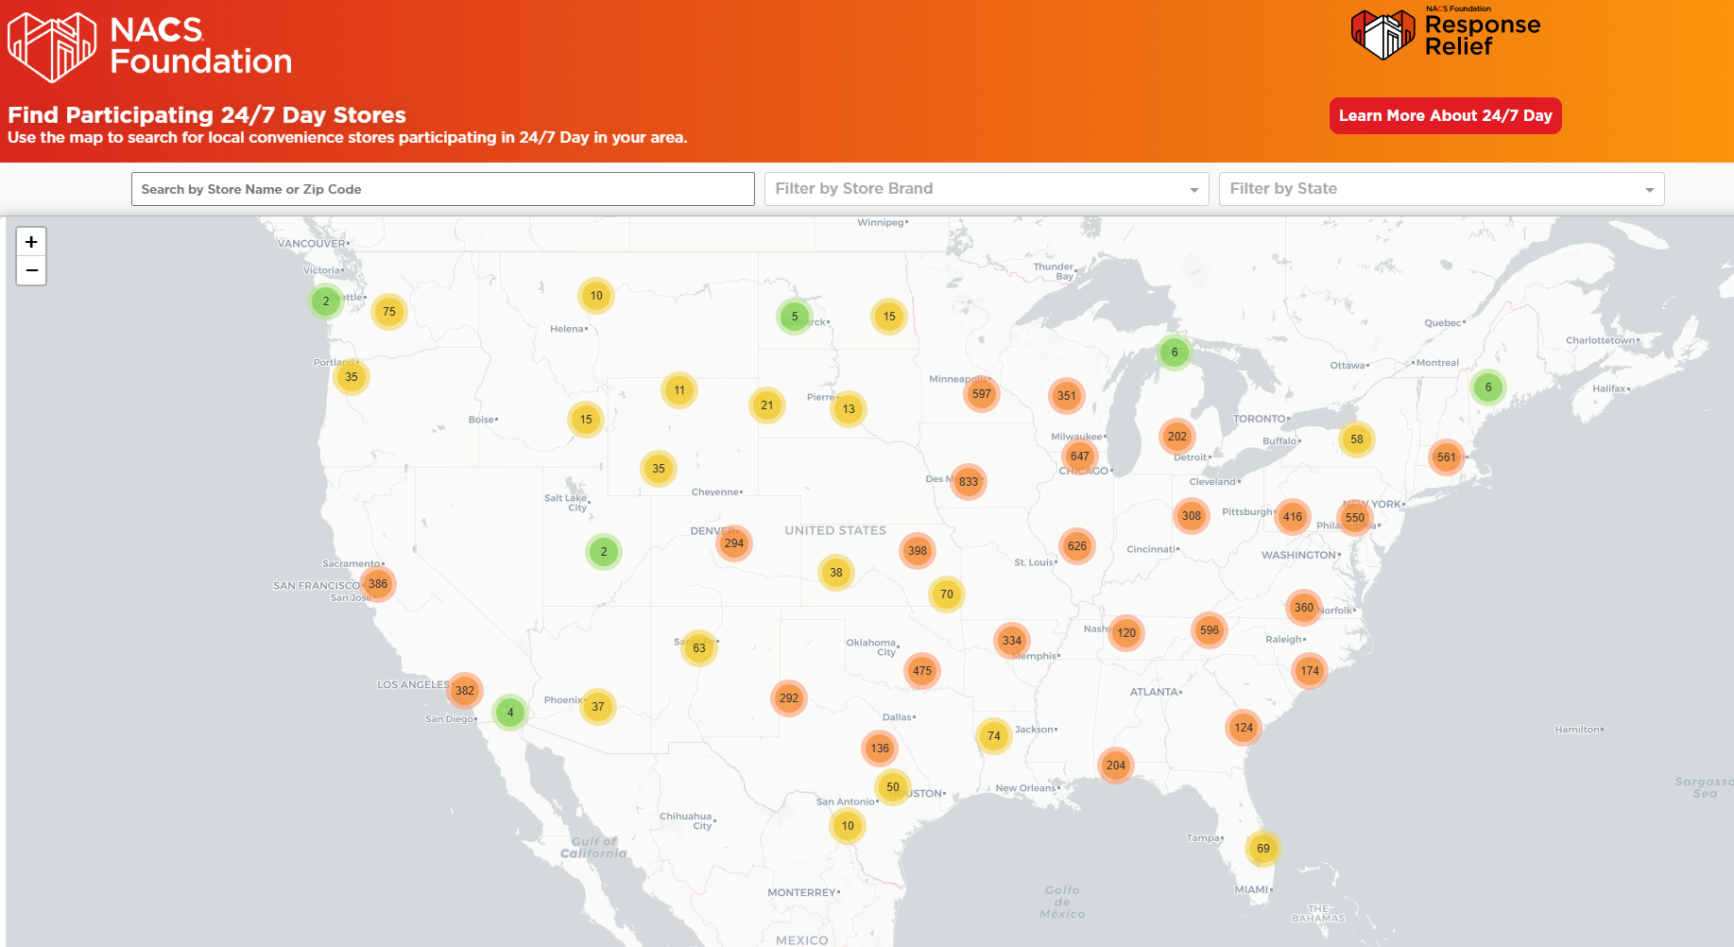This screenshot has width=1734, height=947.
Task: Select the 475 cluster near Oklahoma City
Action: coord(922,671)
